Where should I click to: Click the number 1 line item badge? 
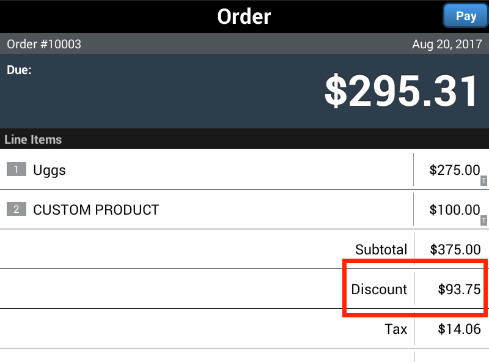click(17, 169)
